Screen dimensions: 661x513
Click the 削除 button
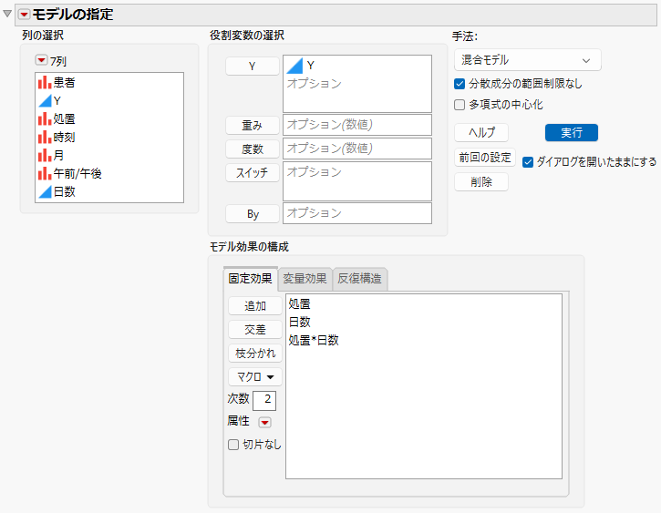[x=481, y=182]
